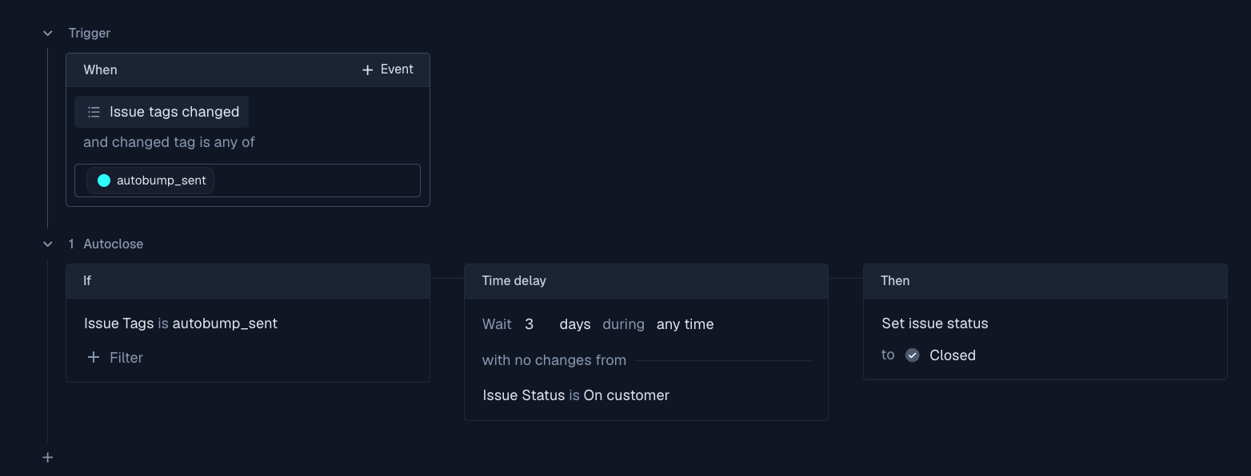
Task: Change the 'days' time unit
Action: pyautogui.click(x=574, y=324)
